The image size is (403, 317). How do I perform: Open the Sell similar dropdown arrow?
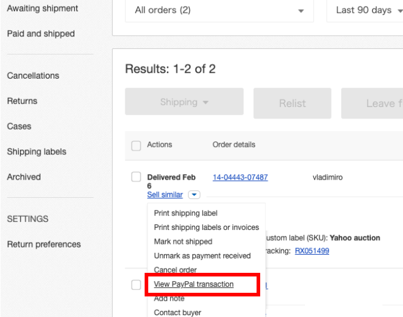(x=194, y=195)
